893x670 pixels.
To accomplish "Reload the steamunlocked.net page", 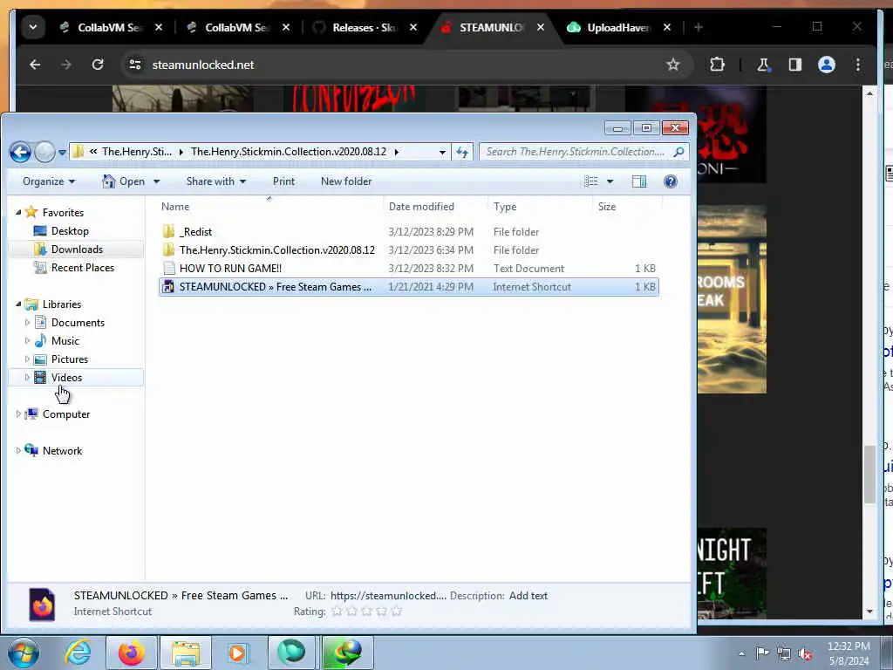I will pos(98,65).
